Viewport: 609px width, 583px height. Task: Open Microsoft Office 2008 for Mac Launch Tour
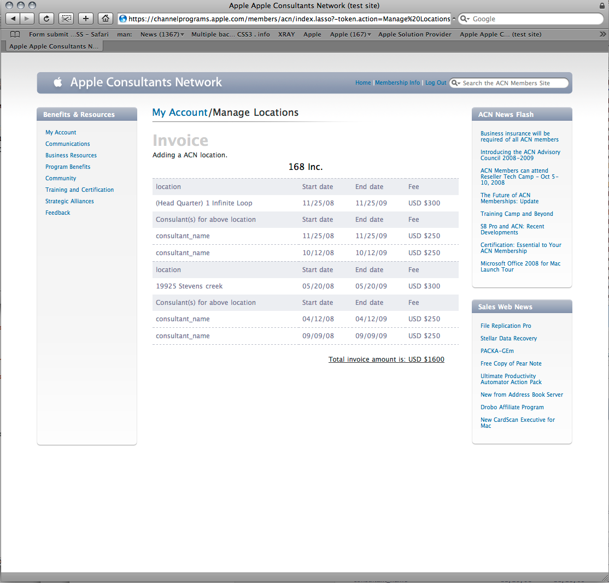(520, 266)
